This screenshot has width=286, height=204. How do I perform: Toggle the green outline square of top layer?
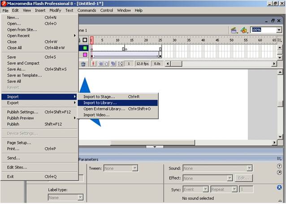85,48
